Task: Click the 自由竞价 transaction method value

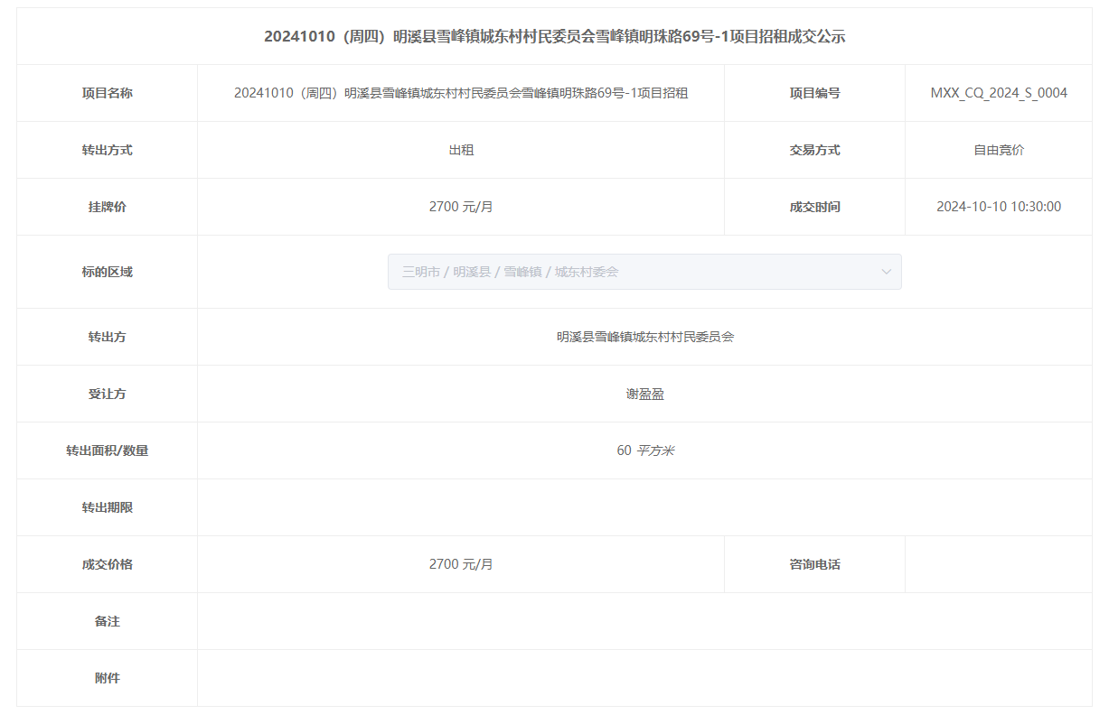Action: (x=998, y=150)
